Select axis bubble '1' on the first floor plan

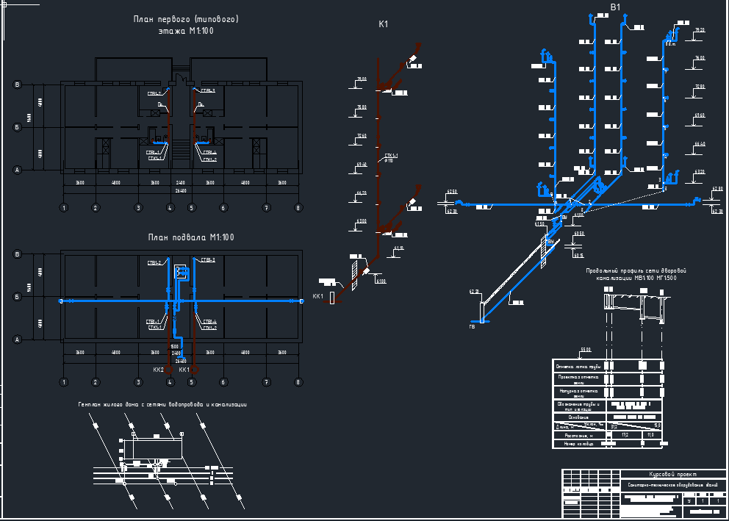click(x=64, y=208)
